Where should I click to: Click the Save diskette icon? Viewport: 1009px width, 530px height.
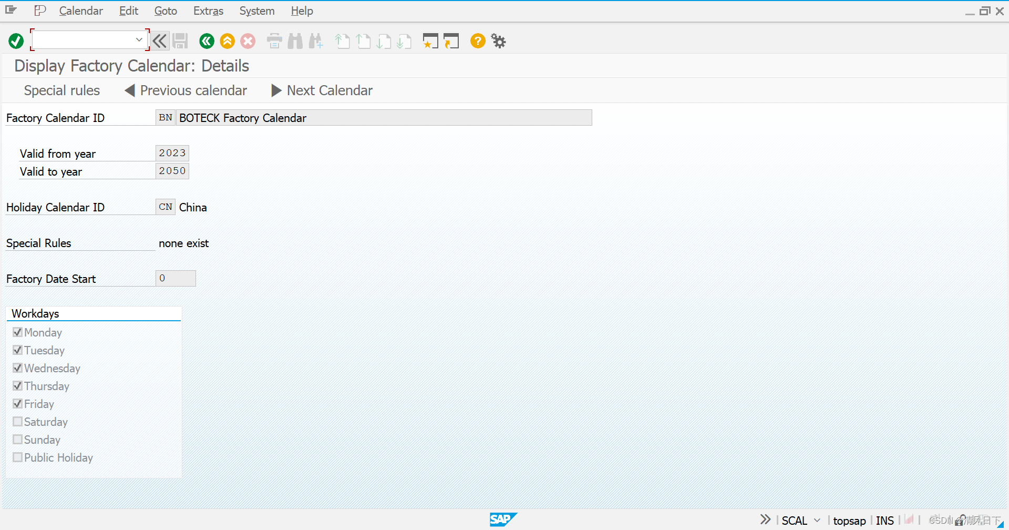click(180, 40)
